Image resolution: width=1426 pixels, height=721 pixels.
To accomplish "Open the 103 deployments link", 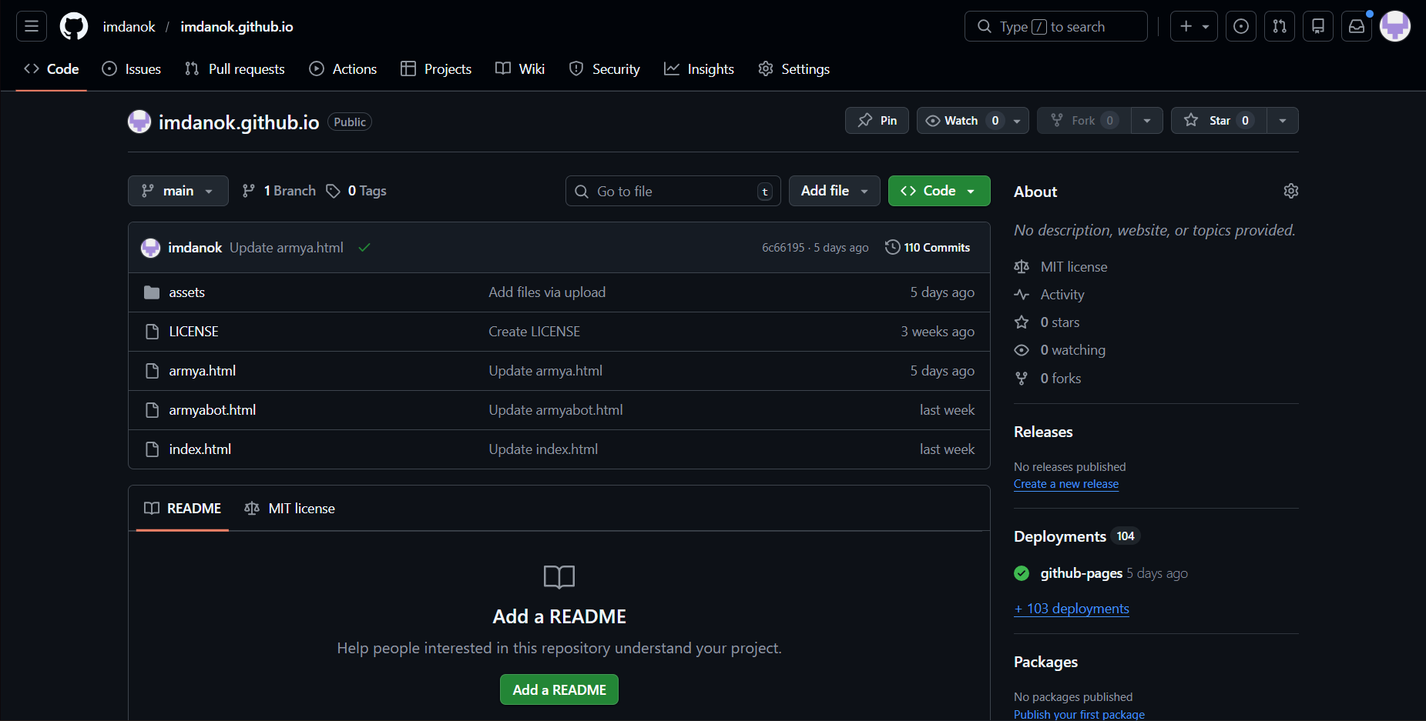I will [x=1072, y=609].
